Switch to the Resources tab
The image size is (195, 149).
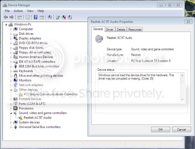pos(135,30)
